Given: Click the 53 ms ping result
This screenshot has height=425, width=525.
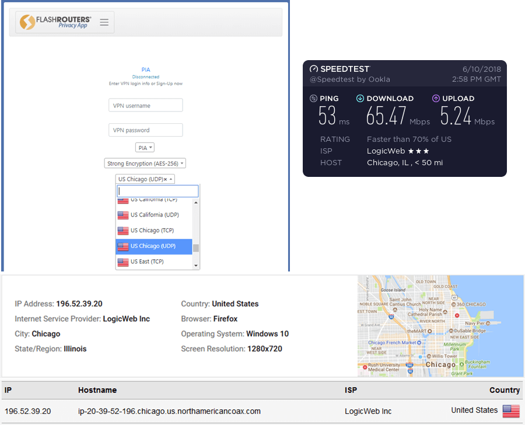Looking at the screenshot, I should point(334,116).
